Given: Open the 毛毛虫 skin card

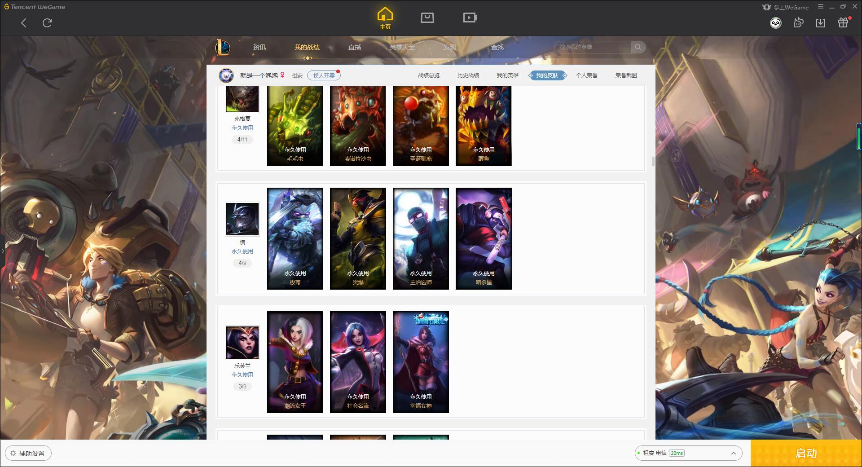Looking at the screenshot, I should [295, 126].
